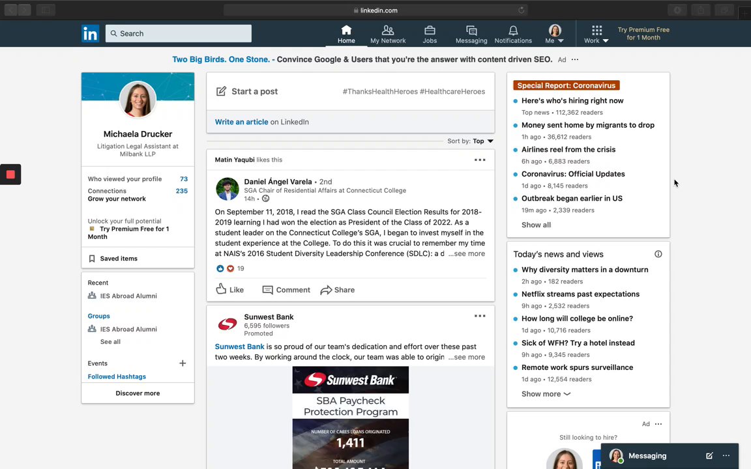Expand the Me profile dropdown
Viewport: 751px width, 469px height.
click(555, 35)
